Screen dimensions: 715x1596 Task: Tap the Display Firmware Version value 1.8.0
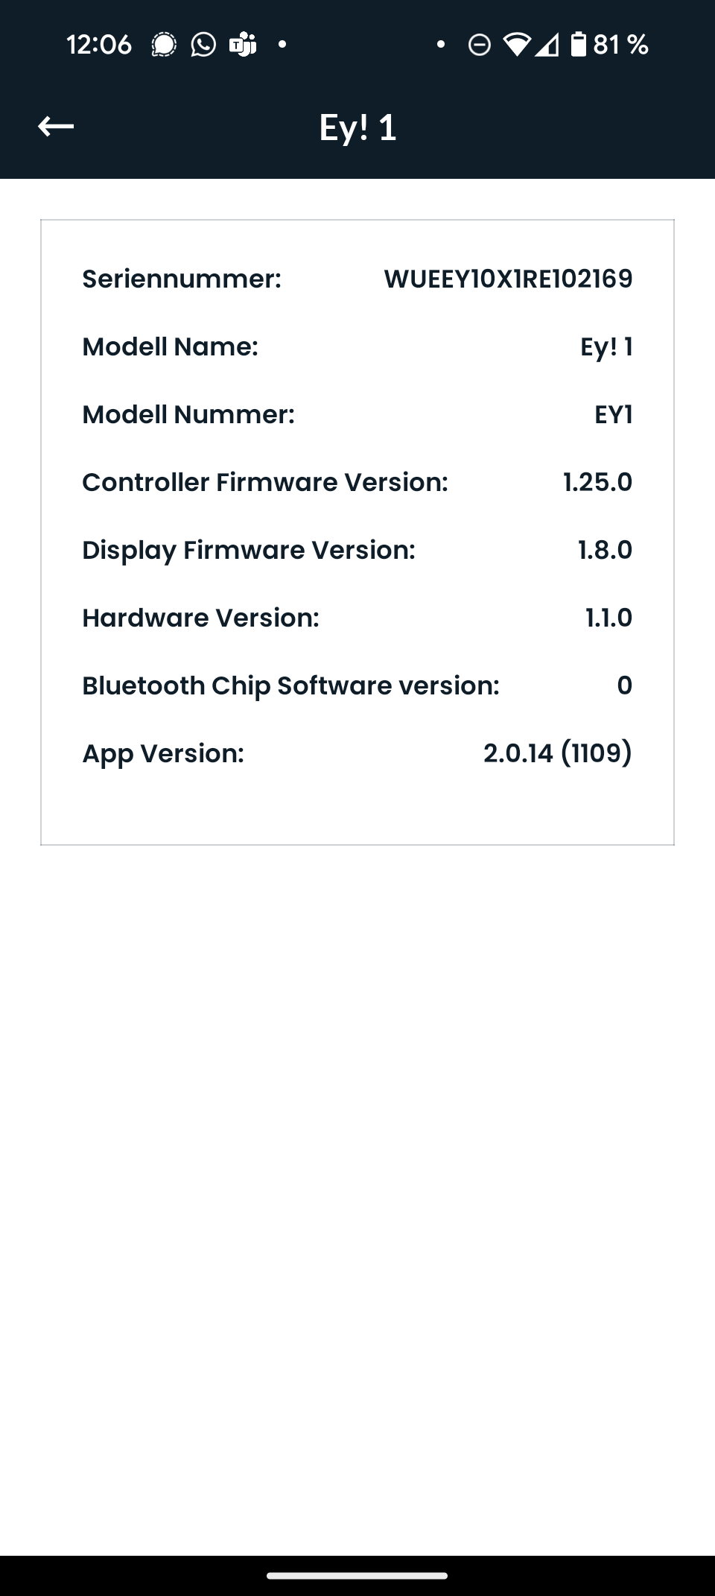coord(605,550)
